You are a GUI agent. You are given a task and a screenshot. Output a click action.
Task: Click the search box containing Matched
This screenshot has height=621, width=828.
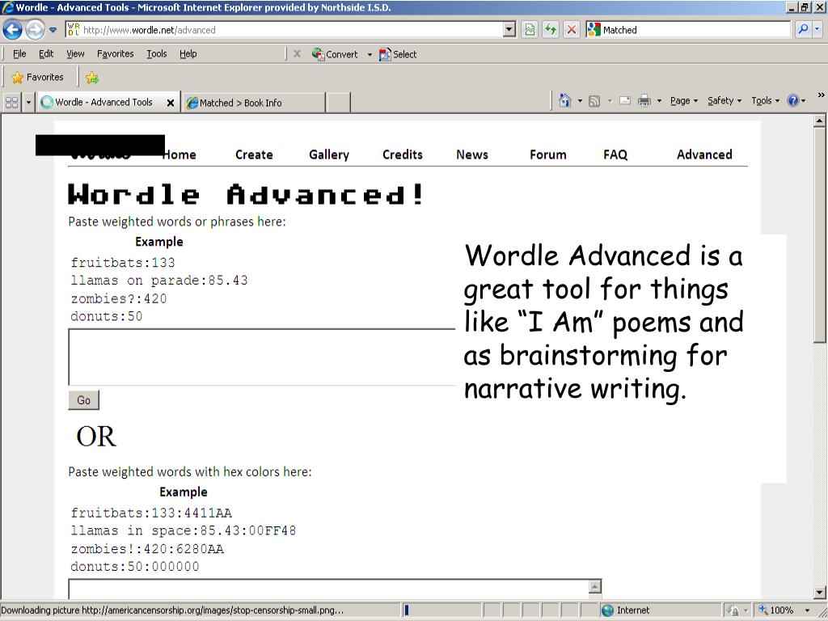(x=687, y=30)
